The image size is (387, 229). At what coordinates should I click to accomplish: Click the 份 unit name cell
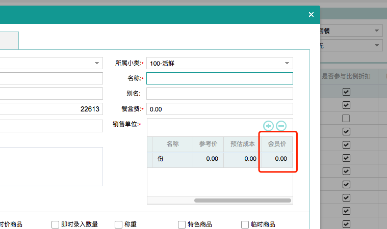coord(172,159)
